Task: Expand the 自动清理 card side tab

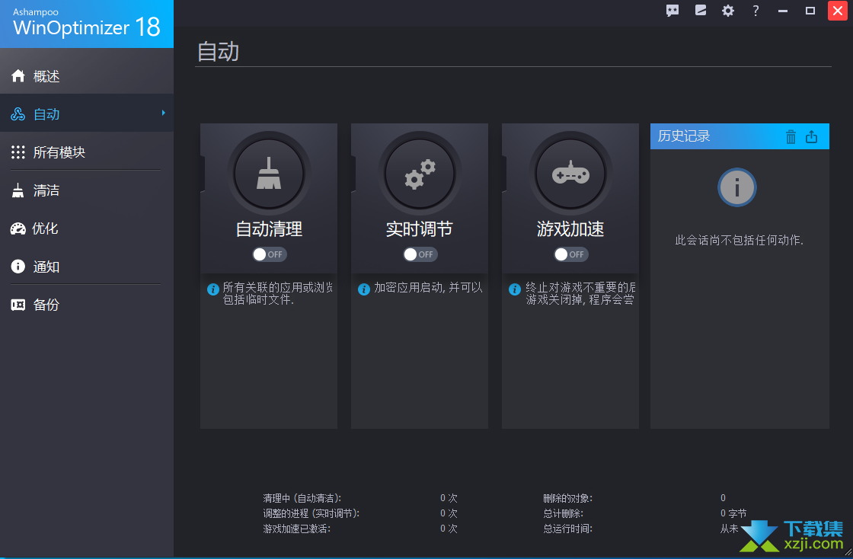Action: click(x=203, y=173)
